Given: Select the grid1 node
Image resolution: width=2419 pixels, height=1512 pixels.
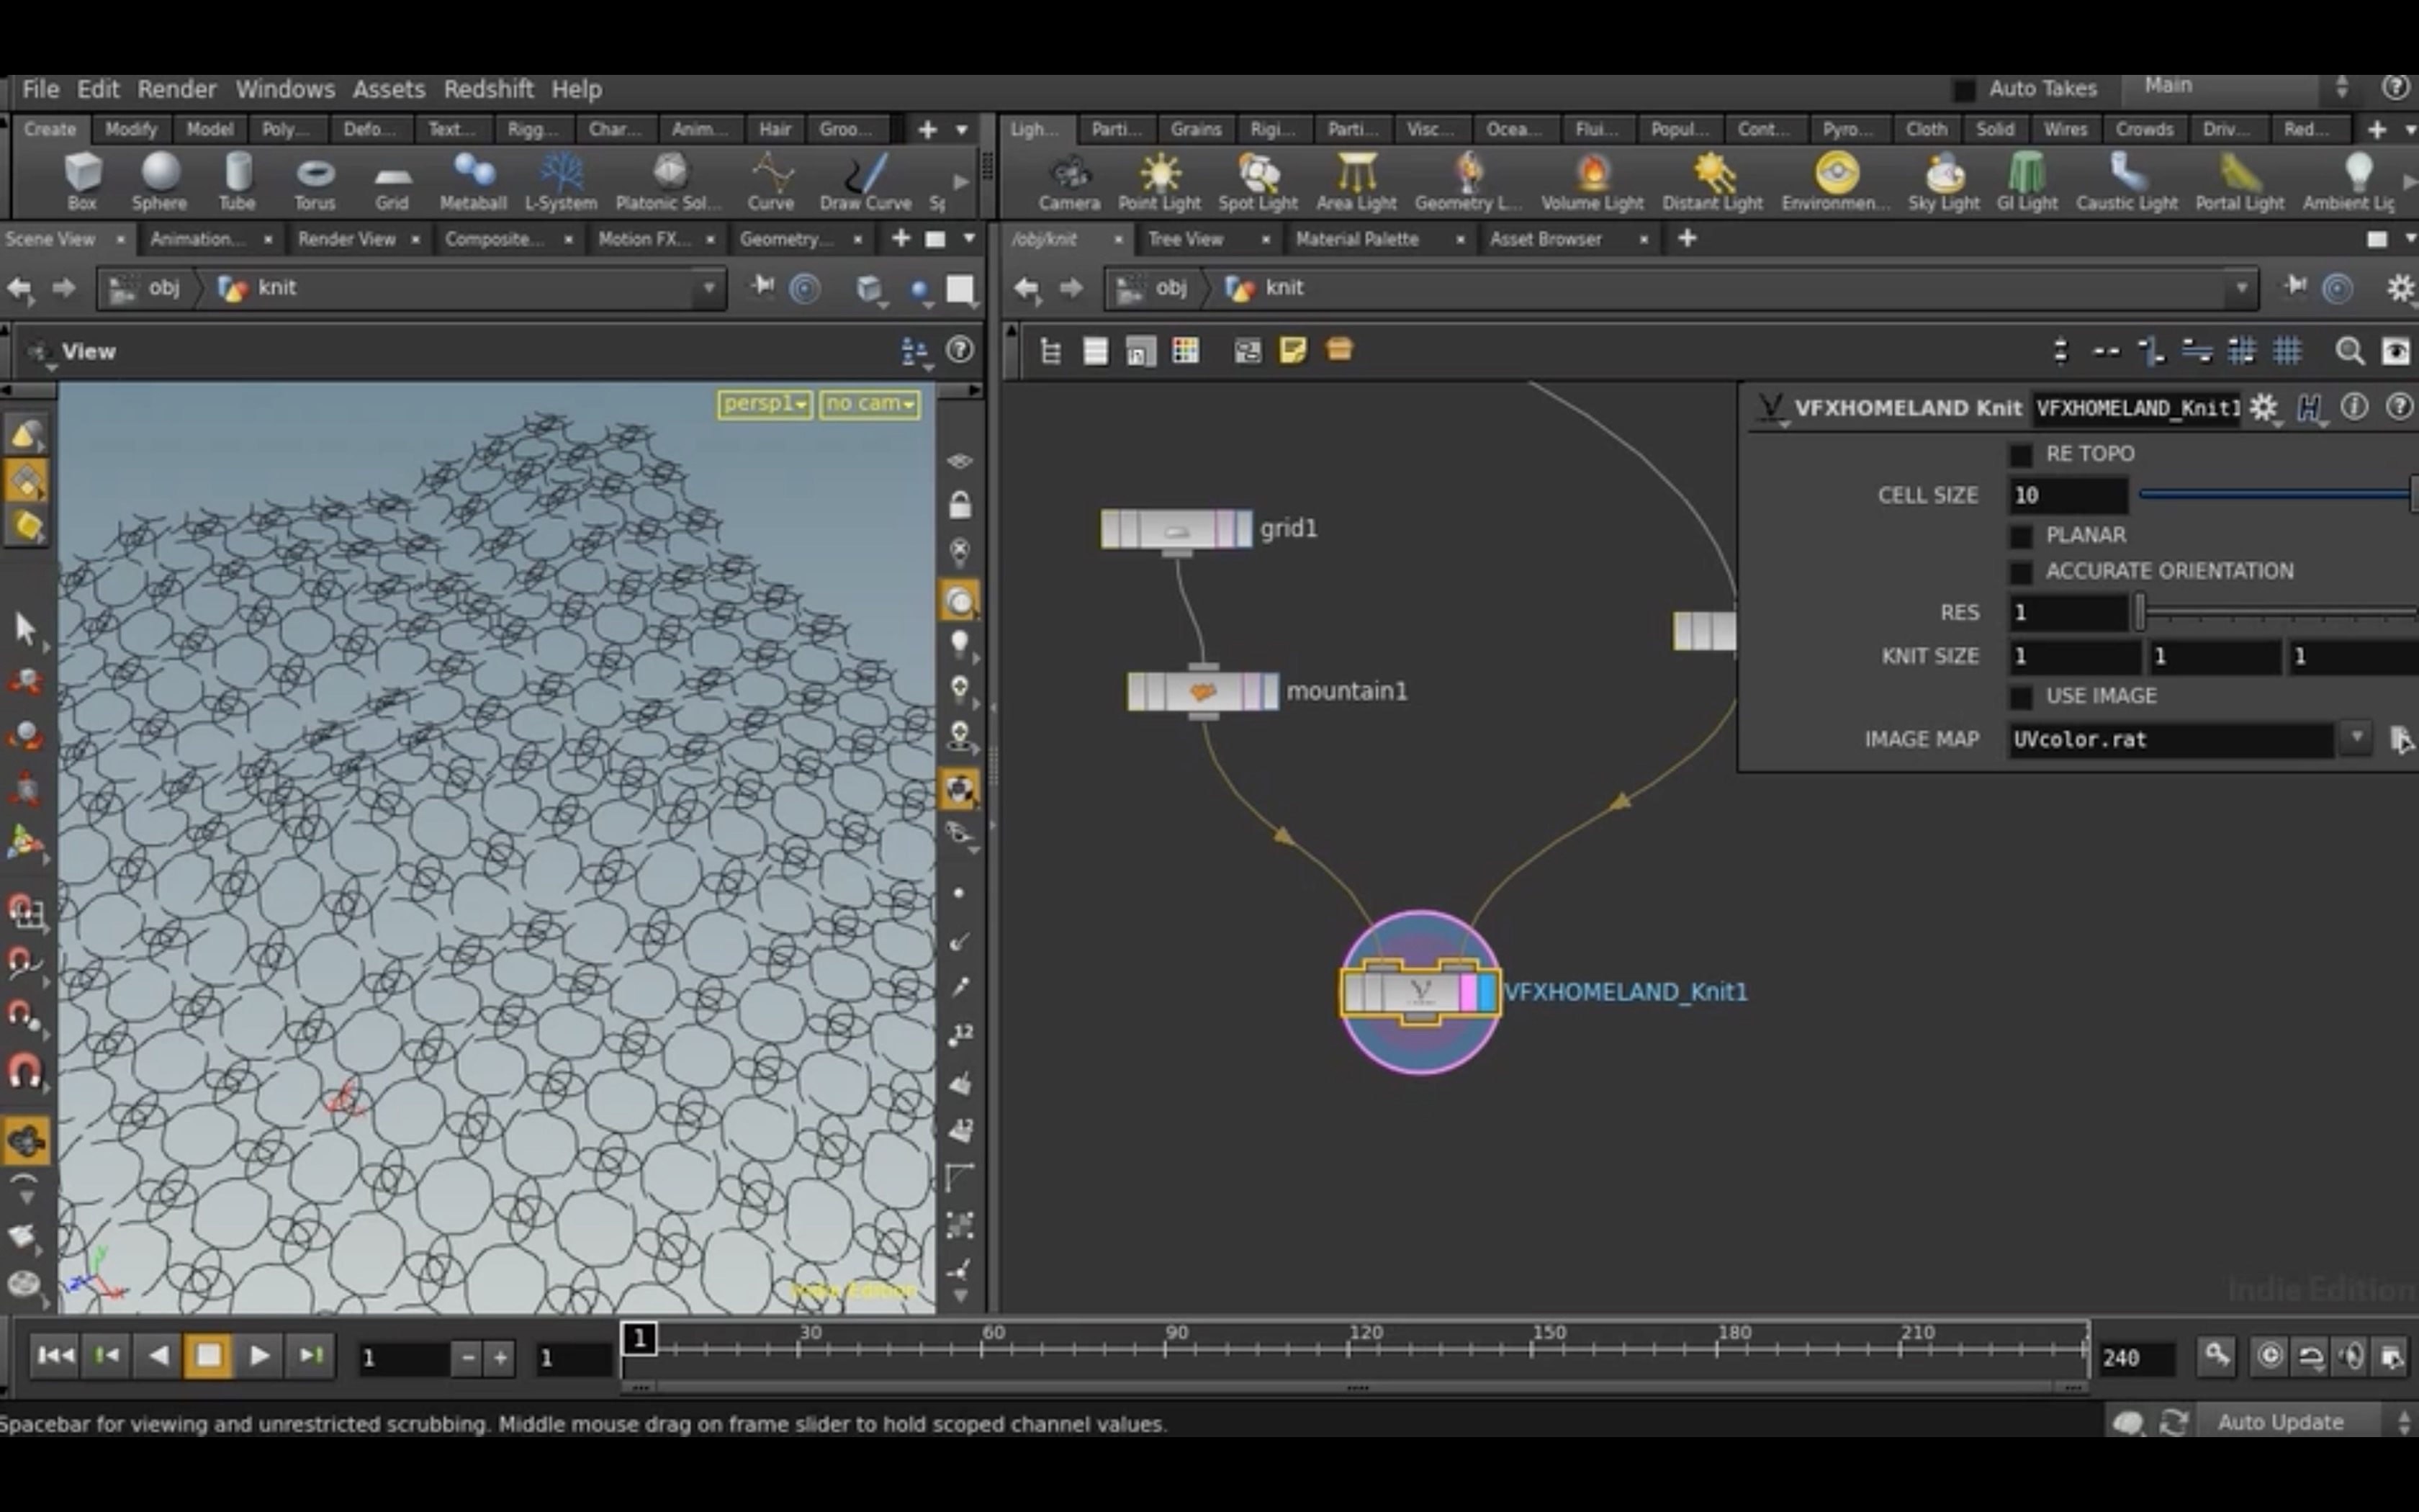Looking at the screenshot, I should 1176,528.
